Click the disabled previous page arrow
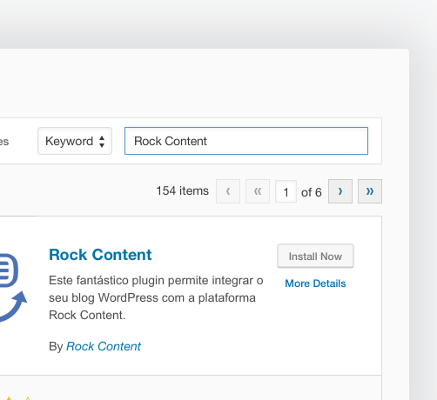 [x=228, y=191]
